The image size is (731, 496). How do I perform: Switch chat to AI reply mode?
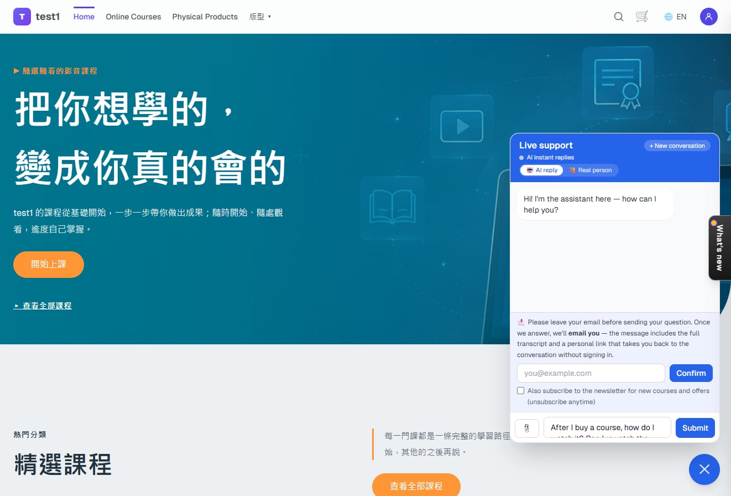[542, 170]
